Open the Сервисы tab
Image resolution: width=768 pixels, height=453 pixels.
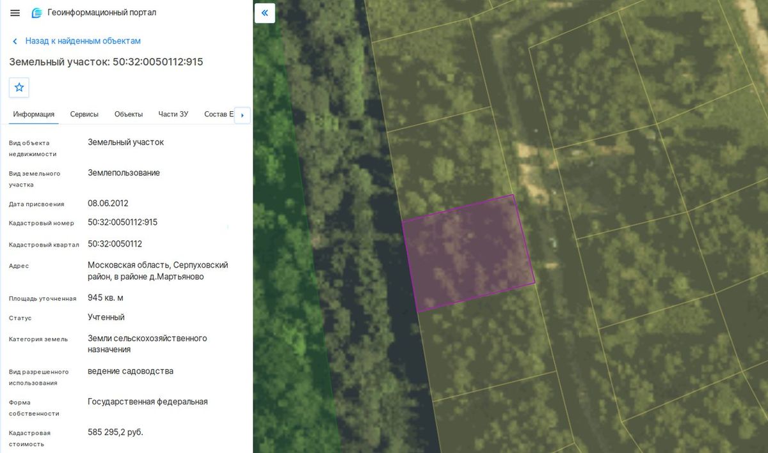84,114
